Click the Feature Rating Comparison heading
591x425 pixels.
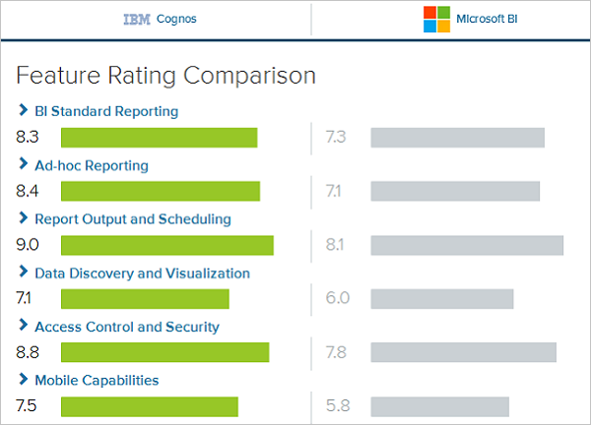click(166, 75)
